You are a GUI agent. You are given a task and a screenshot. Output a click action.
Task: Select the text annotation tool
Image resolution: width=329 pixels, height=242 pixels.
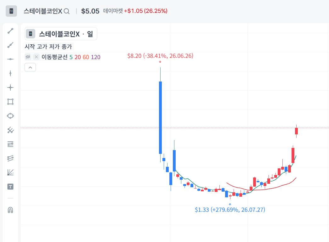(10, 187)
